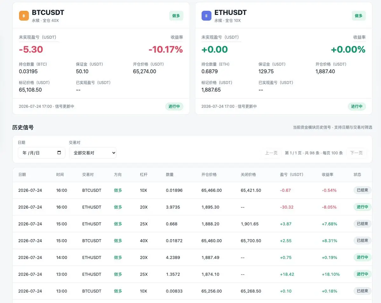This screenshot has height=303, width=381.
Task: Click ETH card 信号更新中 timestamp text
Action: 247,106
